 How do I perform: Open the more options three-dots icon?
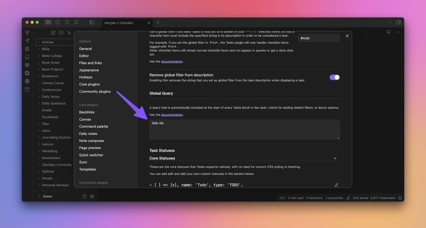coord(397,32)
